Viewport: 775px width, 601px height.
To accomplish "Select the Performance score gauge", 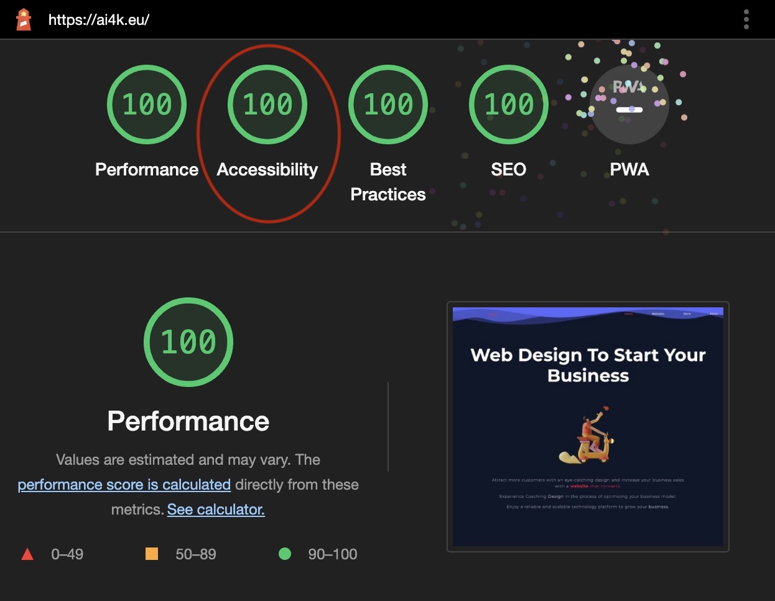I will (x=147, y=104).
